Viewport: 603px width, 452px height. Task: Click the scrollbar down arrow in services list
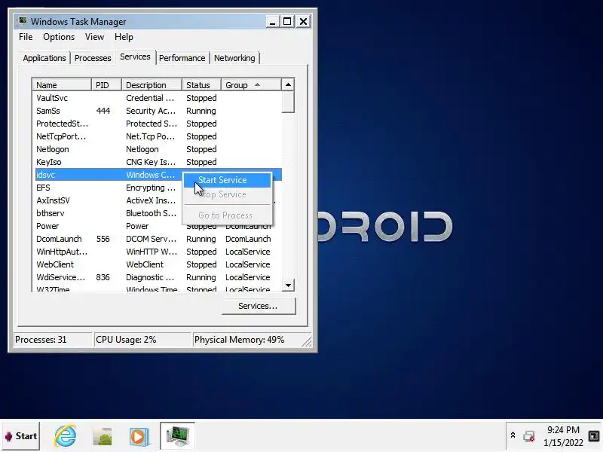tap(288, 286)
